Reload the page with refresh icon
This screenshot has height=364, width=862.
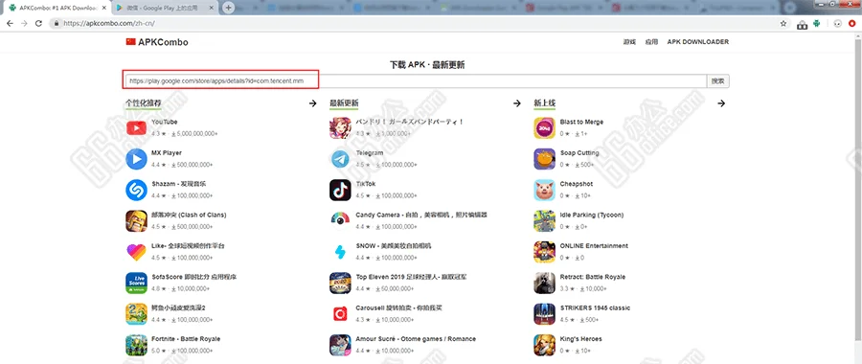point(38,24)
